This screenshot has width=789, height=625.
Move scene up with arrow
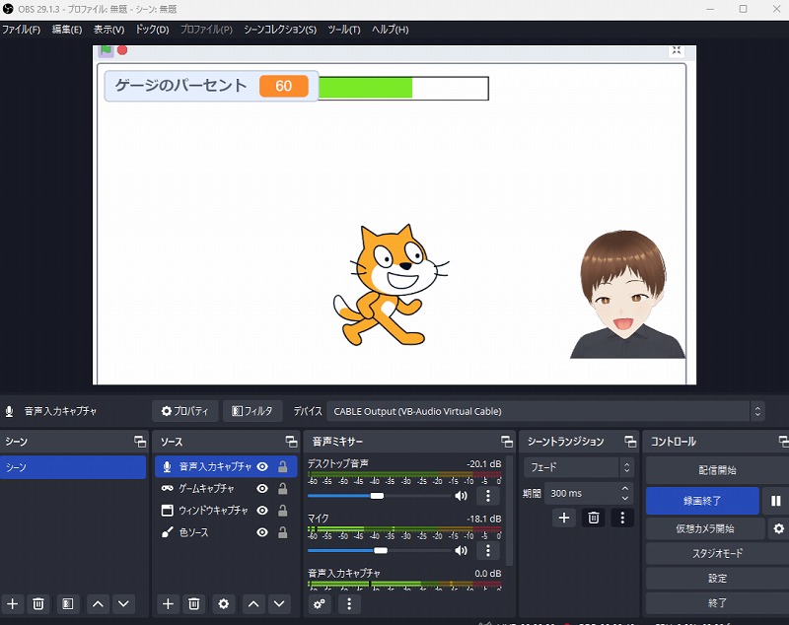coord(98,603)
